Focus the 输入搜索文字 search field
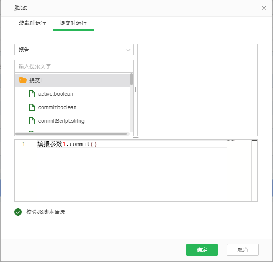 (74, 66)
